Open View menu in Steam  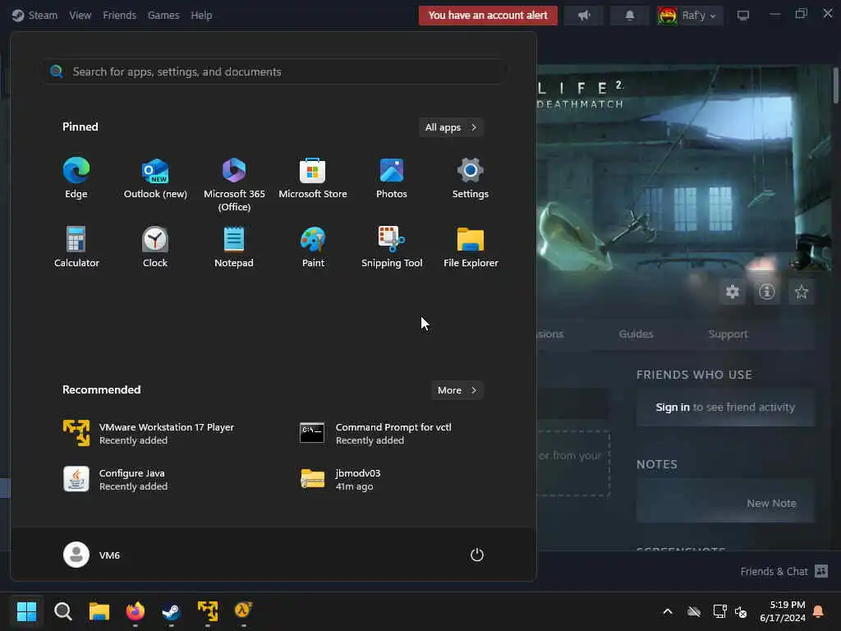(x=80, y=15)
